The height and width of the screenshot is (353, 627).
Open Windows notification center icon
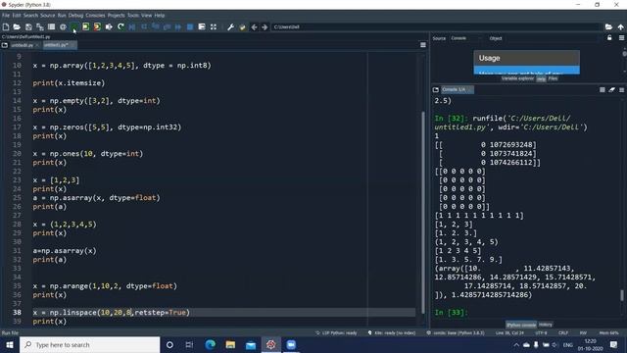(x=613, y=344)
